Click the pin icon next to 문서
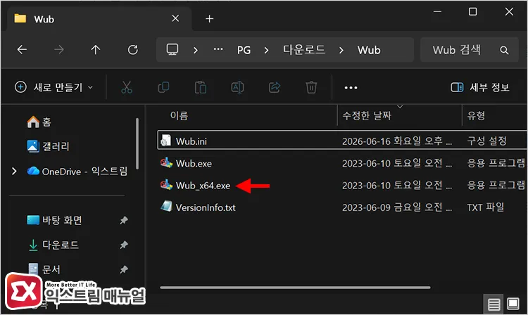The width and height of the screenshot is (528, 315). [x=124, y=269]
